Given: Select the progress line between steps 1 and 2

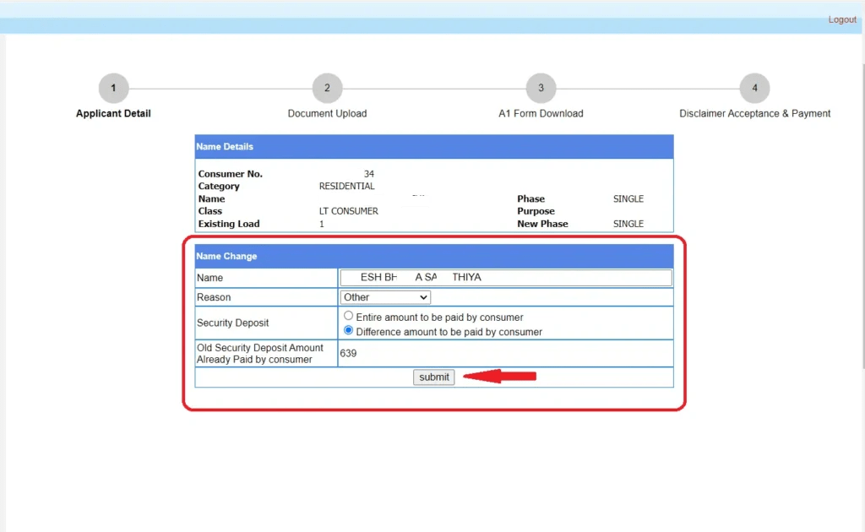Looking at the screenshot, I should pos(220,88).
